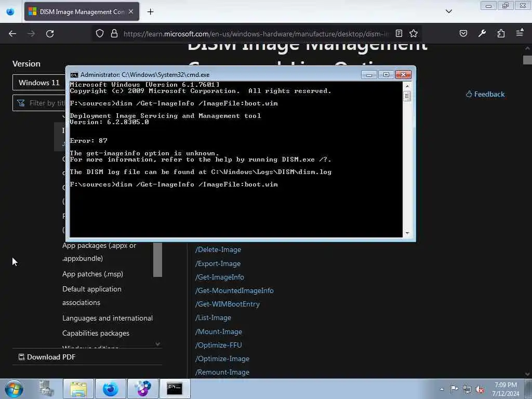Open Firefox from the taskbar

(x=111, y=389)
